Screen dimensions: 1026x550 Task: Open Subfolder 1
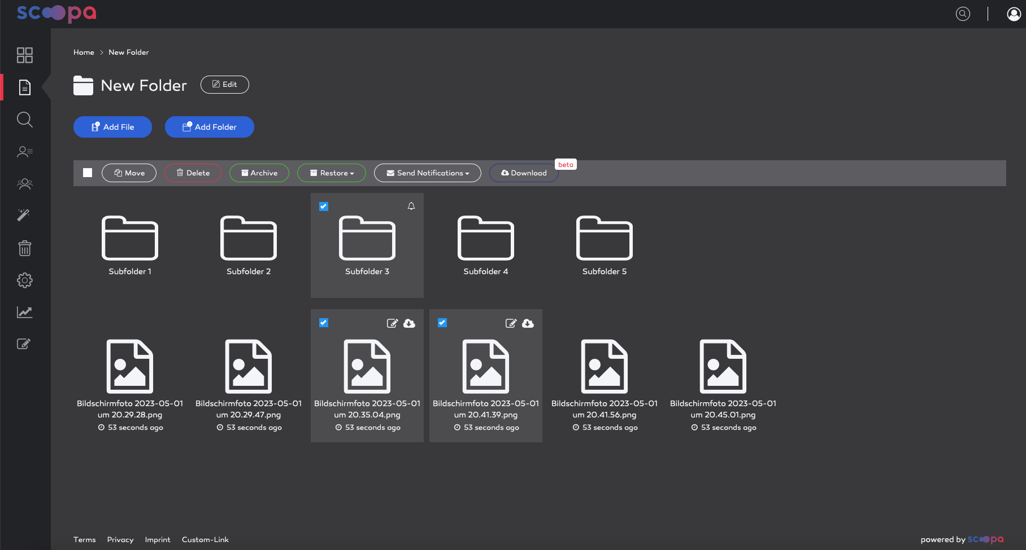(130, 245)
